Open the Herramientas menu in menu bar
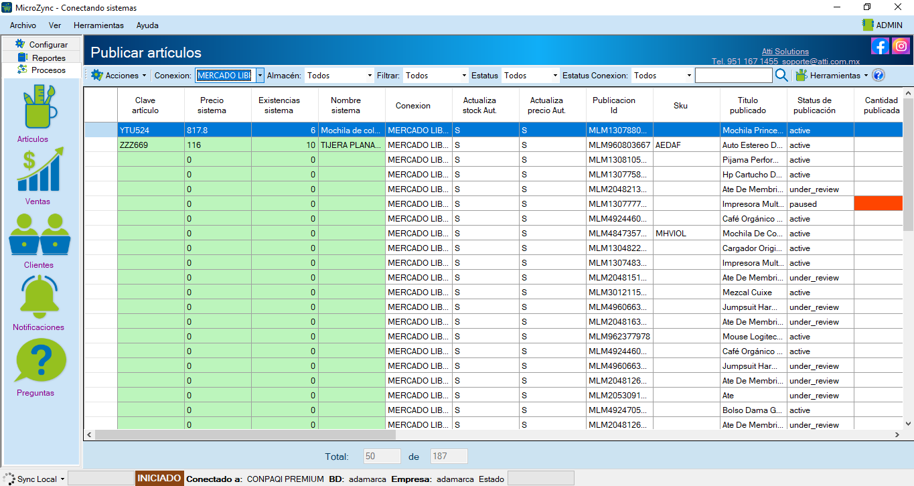914x486 pixels. (x=98, y=25)
